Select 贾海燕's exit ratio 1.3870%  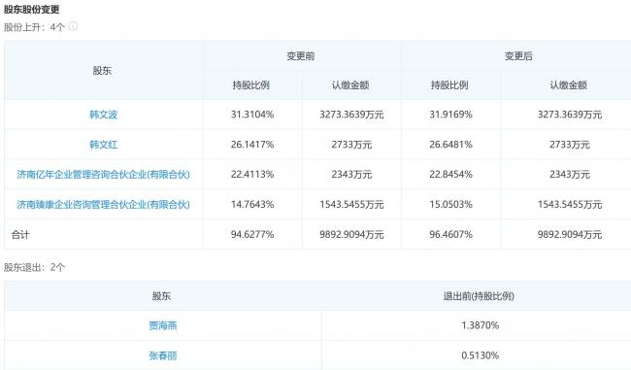point(481,325)
